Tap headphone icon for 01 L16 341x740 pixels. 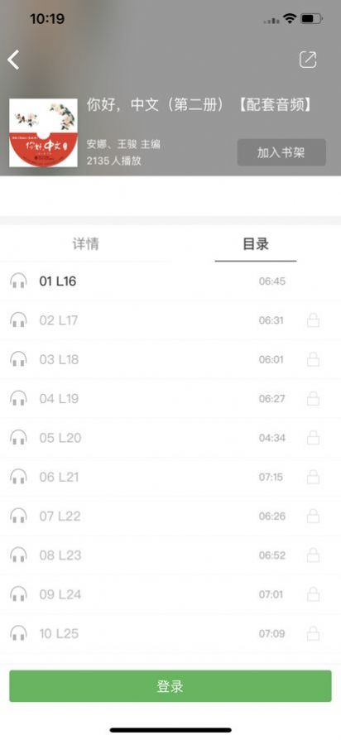[18, 281]
